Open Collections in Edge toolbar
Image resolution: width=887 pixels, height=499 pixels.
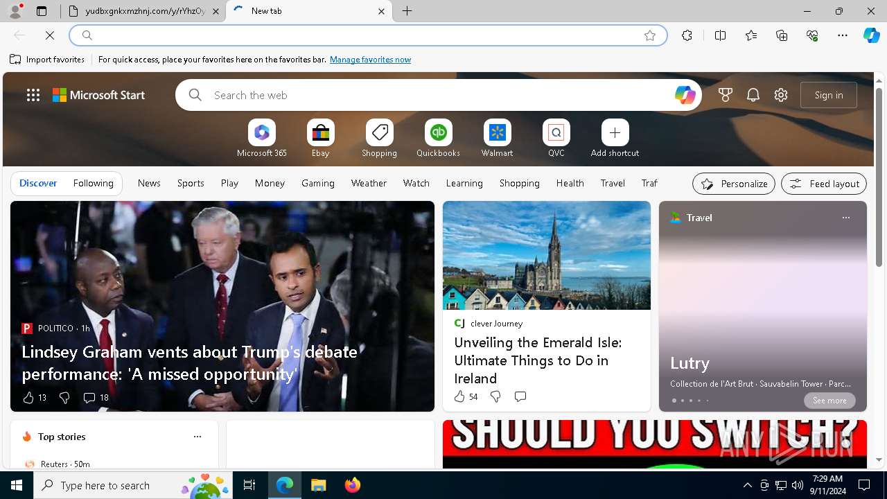point(782,35)
